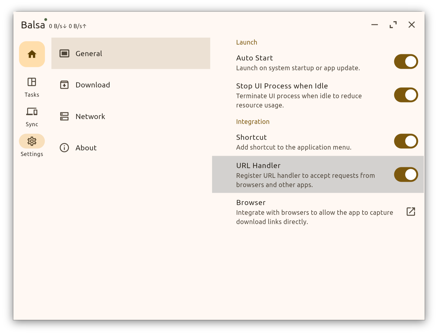Screen dimensions: 438x335
Task: Click the General settings screen icon
Action: [64, 53]
